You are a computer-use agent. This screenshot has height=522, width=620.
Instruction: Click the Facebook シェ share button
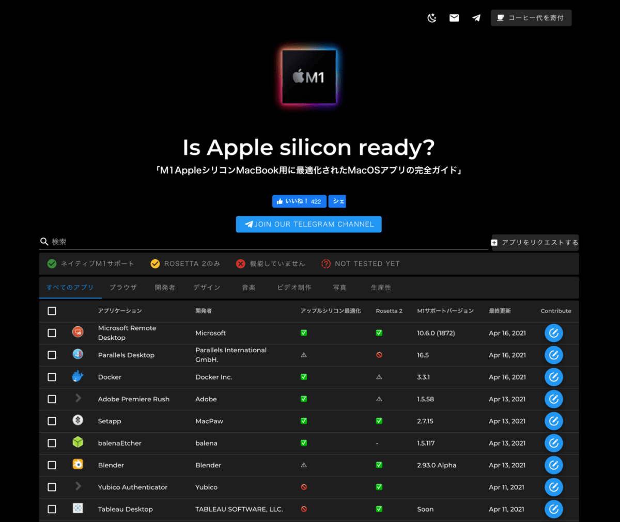337,201
